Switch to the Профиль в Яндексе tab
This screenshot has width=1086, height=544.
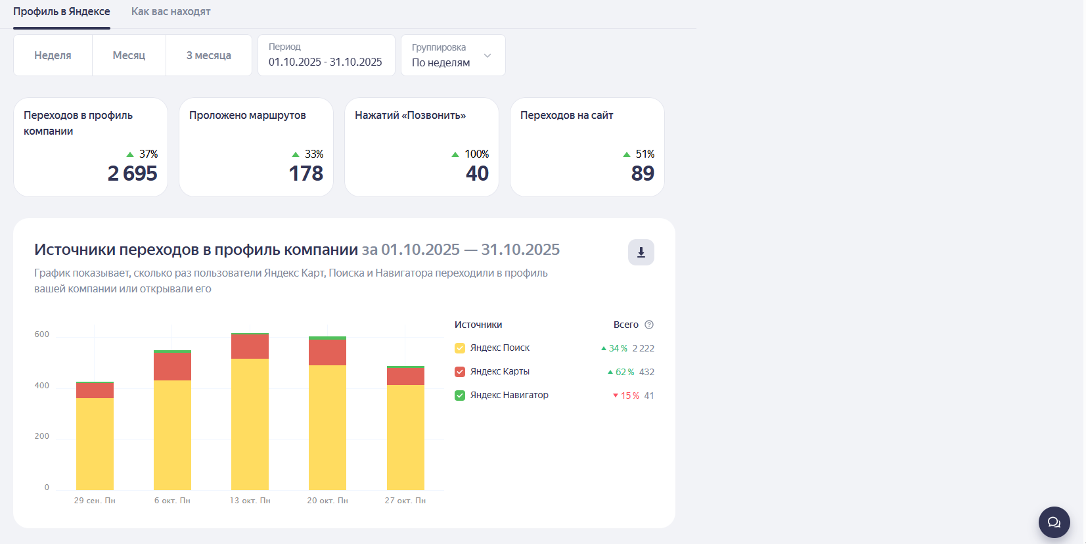click(x=62, y=12)
